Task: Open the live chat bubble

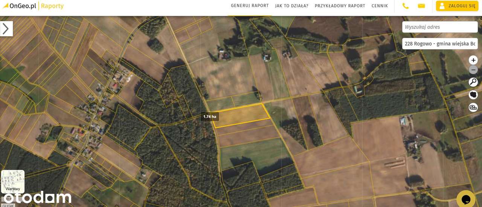Action: pos(466,199)
